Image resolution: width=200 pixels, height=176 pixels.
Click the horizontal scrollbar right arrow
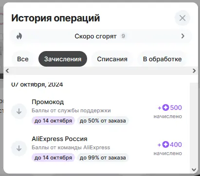194,70
